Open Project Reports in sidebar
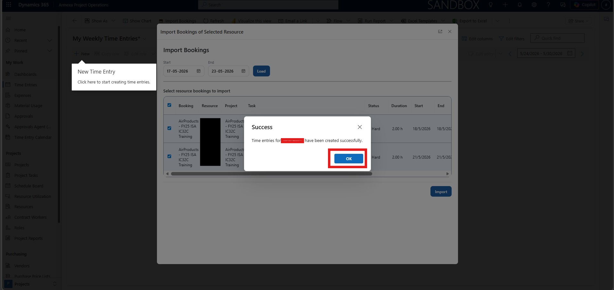The image size is (614, 290). (28, 238)
